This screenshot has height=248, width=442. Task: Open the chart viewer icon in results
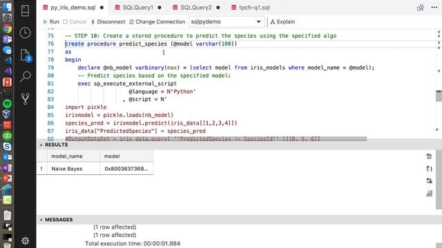coord(429,193)
